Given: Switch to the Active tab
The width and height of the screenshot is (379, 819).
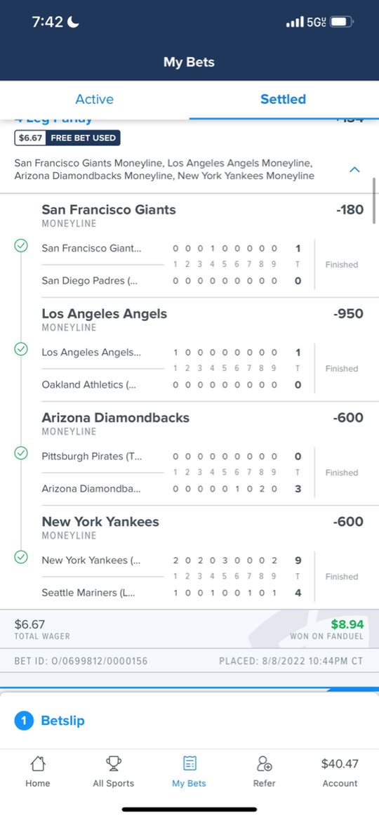Looking at the screenshot, I should point(95,99).
